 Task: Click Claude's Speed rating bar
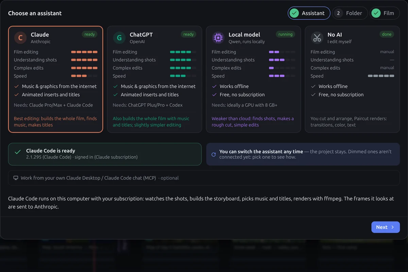coord(84,76)
